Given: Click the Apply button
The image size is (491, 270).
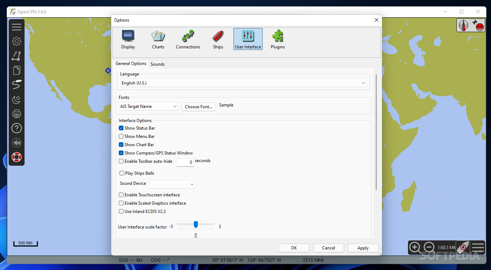Looking at the screenshot, I should pyautogui.click(x=363, y=248).
